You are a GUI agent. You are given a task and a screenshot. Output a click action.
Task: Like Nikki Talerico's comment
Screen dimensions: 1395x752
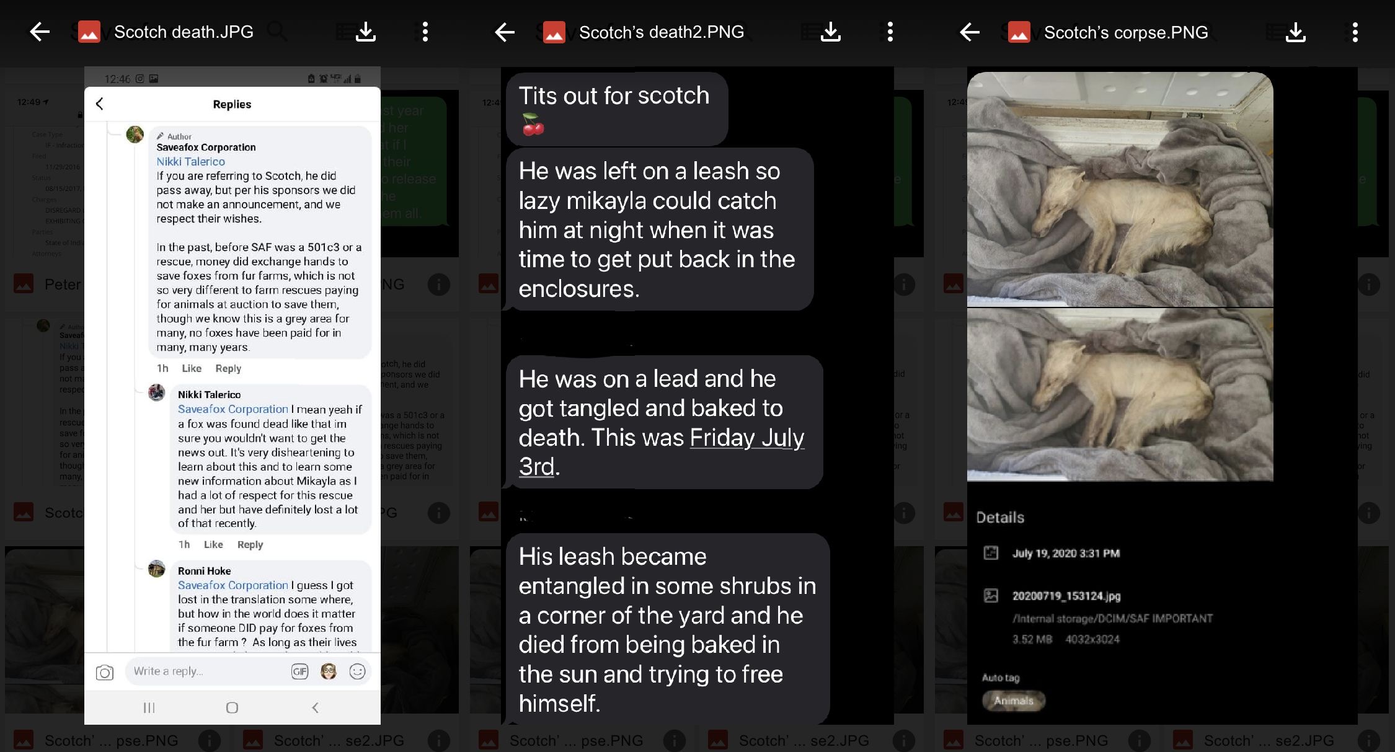click(x=213, y=544)
